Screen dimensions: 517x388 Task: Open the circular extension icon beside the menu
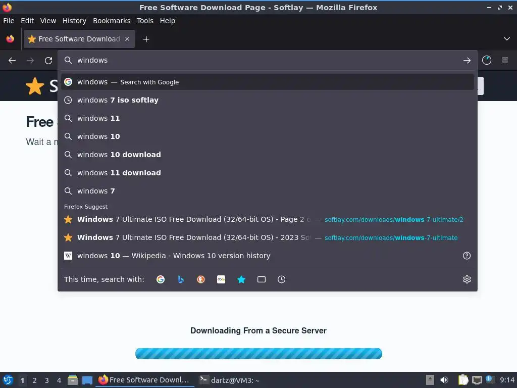(x=487, y=60)
